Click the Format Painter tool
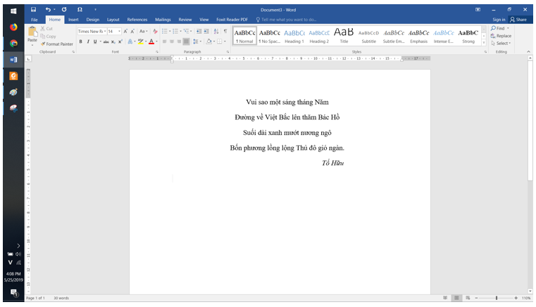 pos(58,44)
